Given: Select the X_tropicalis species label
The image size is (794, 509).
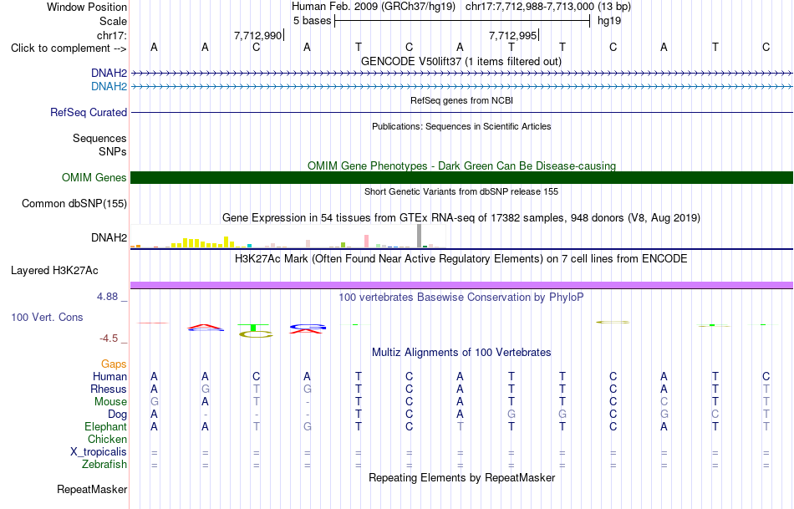Looking at the screenshot, I should 99,452.
